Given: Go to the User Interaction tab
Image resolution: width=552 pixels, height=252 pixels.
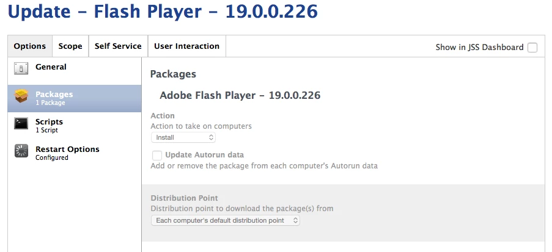Looking at the screenshot, I should pos(186,46).
